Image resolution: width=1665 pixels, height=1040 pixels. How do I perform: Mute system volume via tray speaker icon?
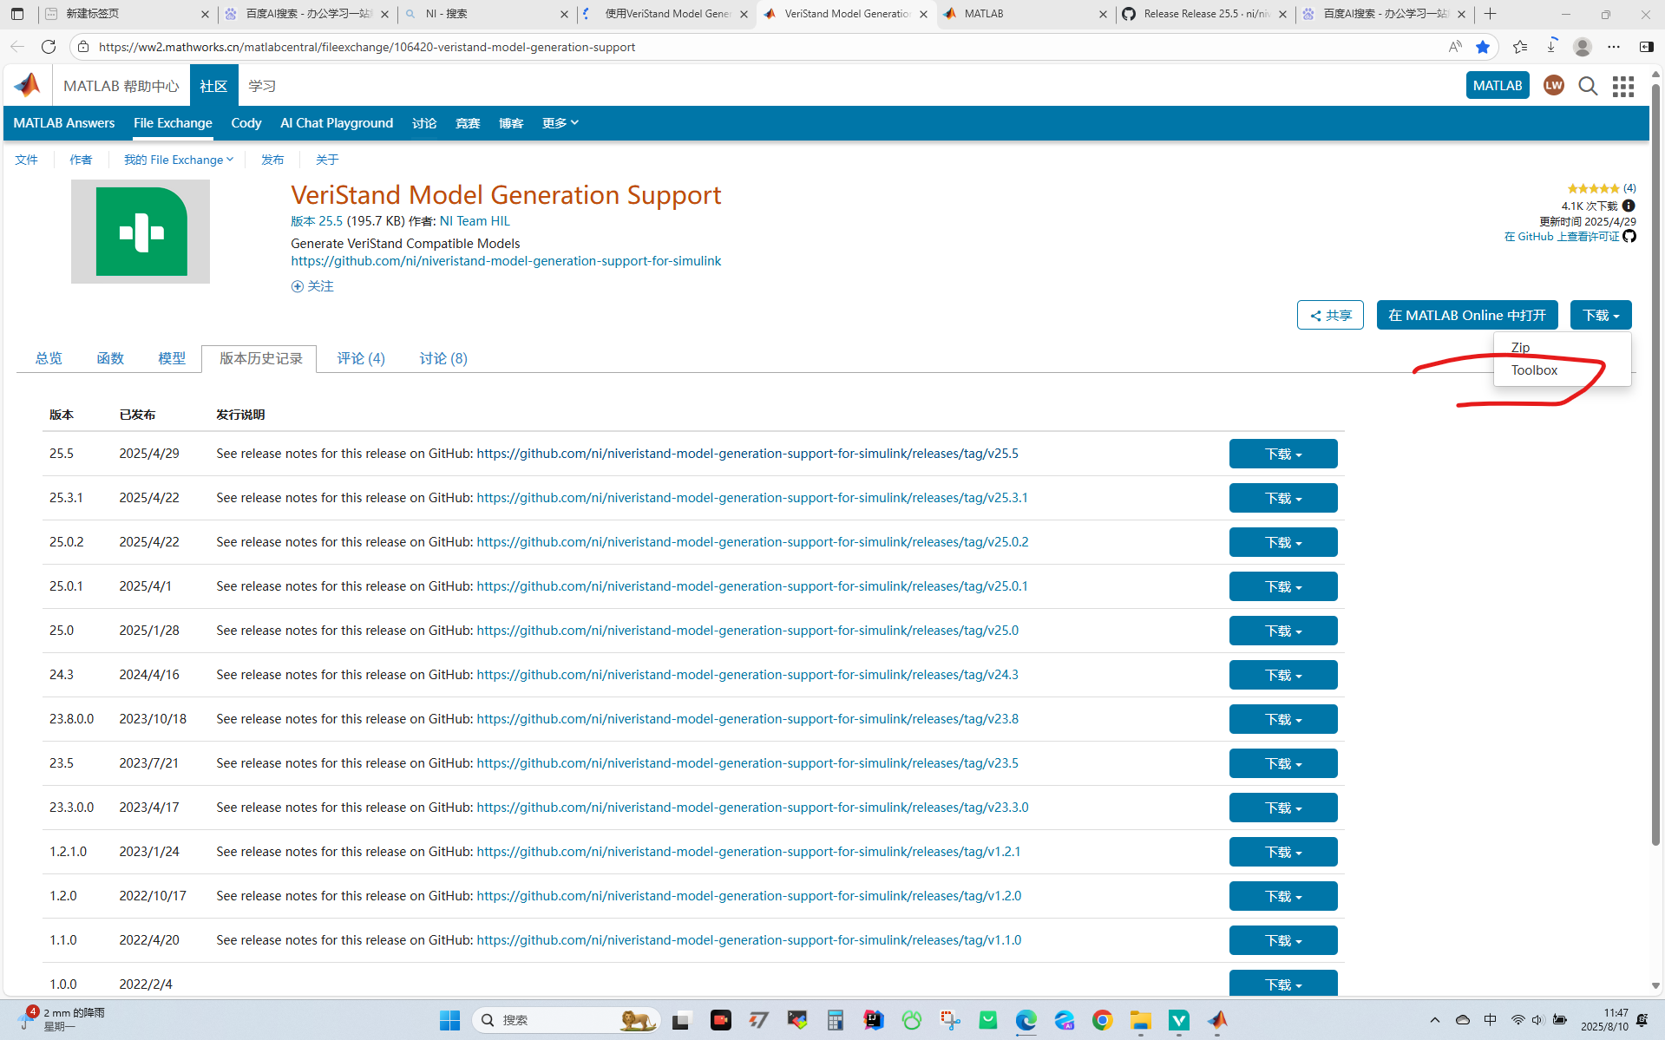(1537, 1020)
